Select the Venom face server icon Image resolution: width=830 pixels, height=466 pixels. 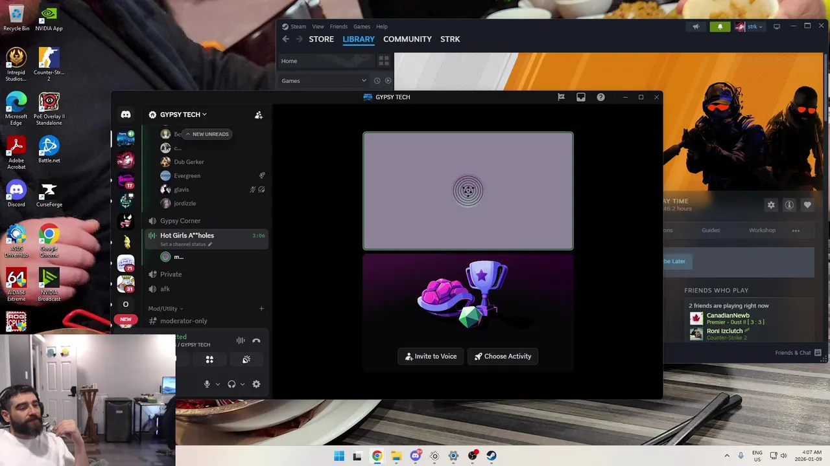click(126, 221)
